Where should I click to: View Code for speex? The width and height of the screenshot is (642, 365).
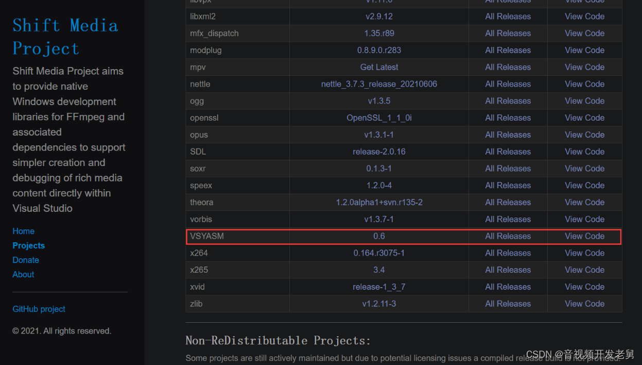pos(585,186)
